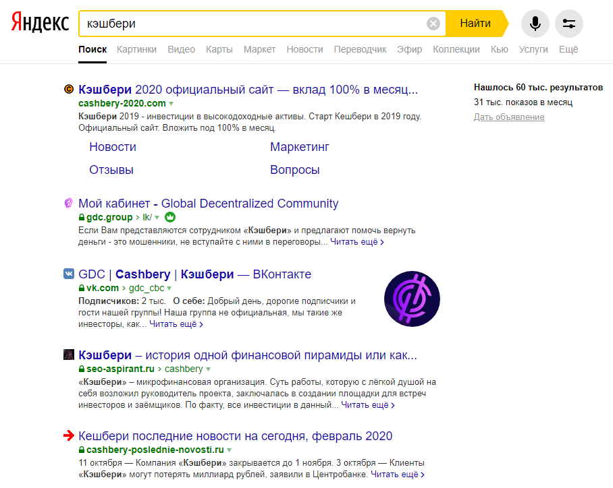
Task: Open the Эфир tab
Action: pos(410,50)
